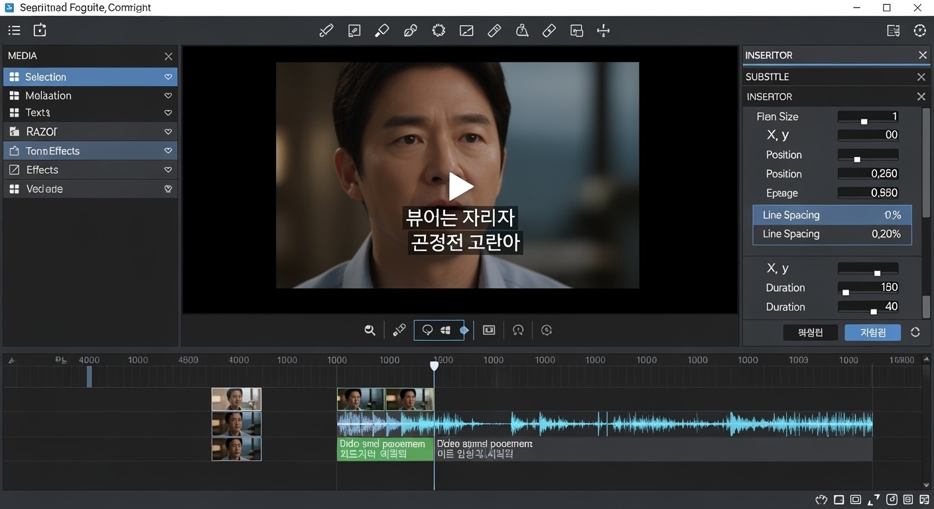Click the hand pan icon in status bar
Screen dimensions: 934x509
822,500
